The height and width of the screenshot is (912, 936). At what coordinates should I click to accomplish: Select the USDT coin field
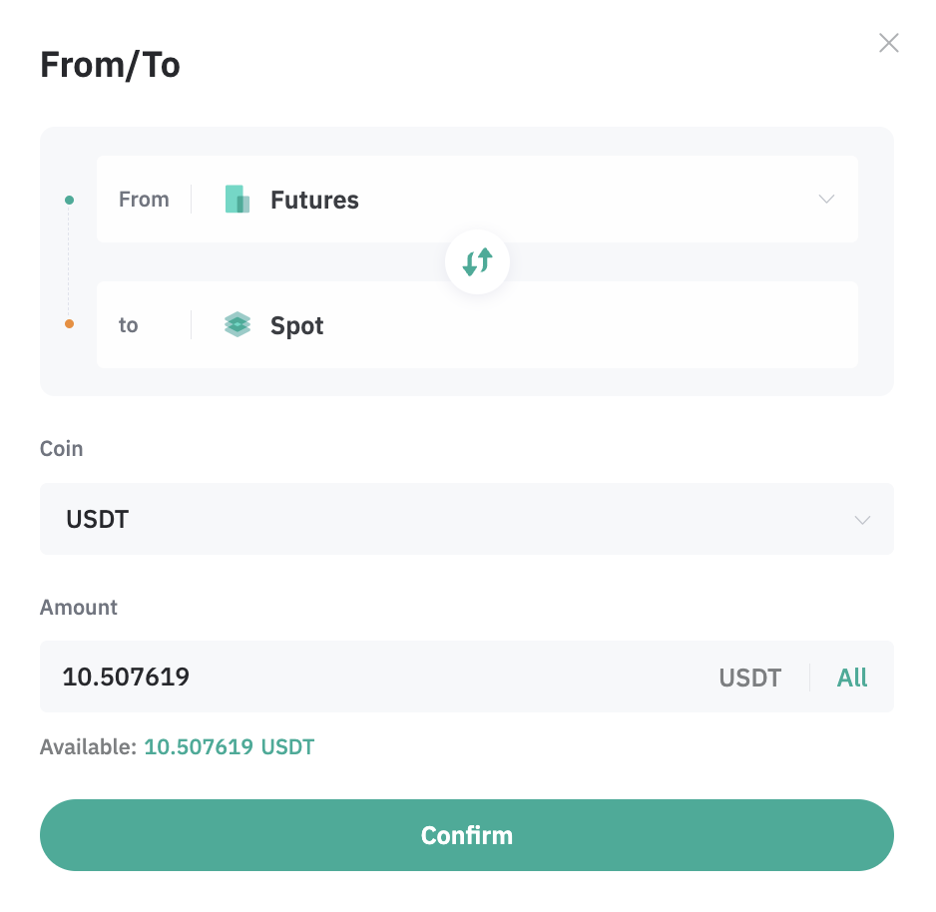click(x=466, y=519)
